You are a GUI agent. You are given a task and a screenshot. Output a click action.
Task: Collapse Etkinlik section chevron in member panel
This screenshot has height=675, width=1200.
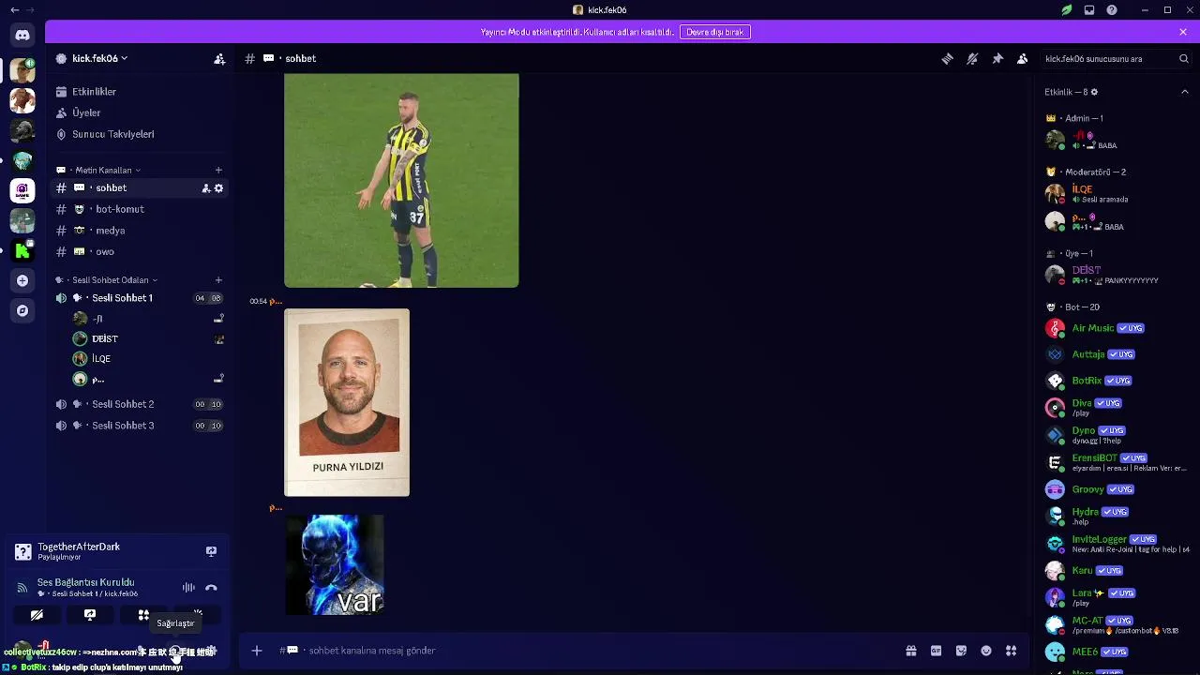tap(1185, 92)
